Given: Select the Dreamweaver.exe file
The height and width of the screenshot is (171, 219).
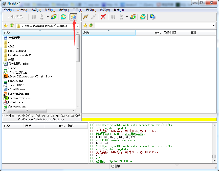Looking at the screenshot, I should point(19,98).
